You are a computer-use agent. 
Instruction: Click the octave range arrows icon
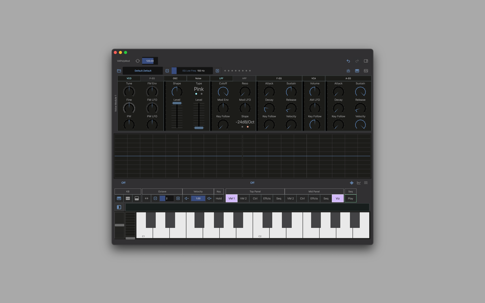click(x=147, y=198)
